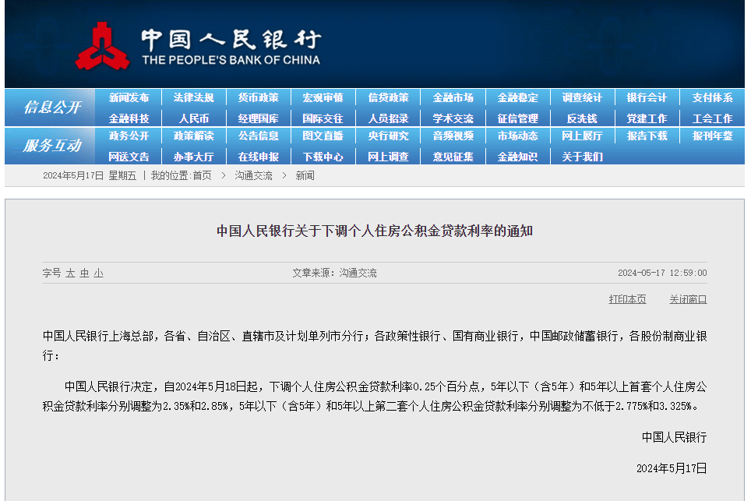The image size is (751, 501).
Task: Go to 公告信息 page
Action: pos(258,136)
